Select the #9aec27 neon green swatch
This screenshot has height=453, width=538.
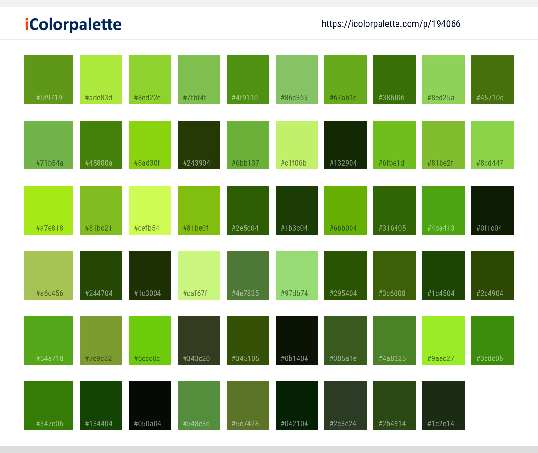pos(443,341)
